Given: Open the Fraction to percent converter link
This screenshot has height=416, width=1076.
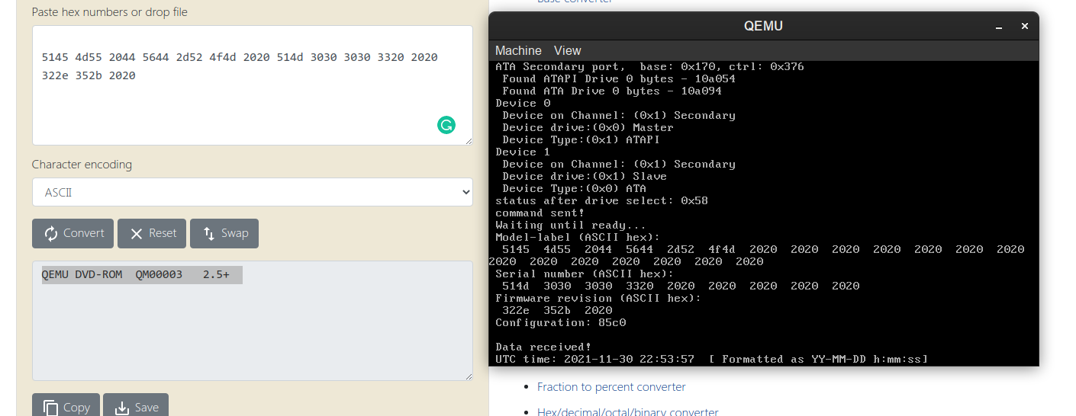Looking at the screenshot, I should [611, 387].
